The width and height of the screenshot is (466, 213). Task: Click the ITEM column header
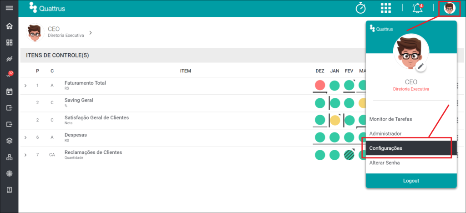click(x=186, y=71)
